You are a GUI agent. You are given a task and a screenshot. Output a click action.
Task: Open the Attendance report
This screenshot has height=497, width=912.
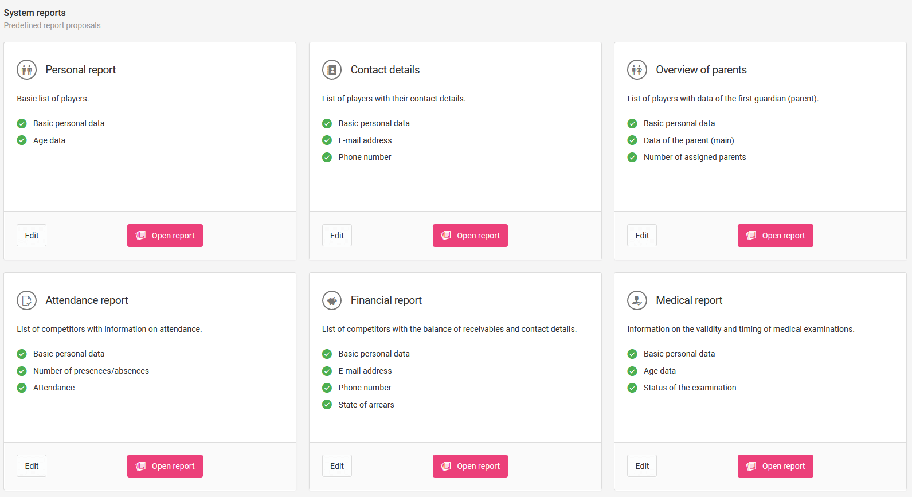[x=165, y=466]
